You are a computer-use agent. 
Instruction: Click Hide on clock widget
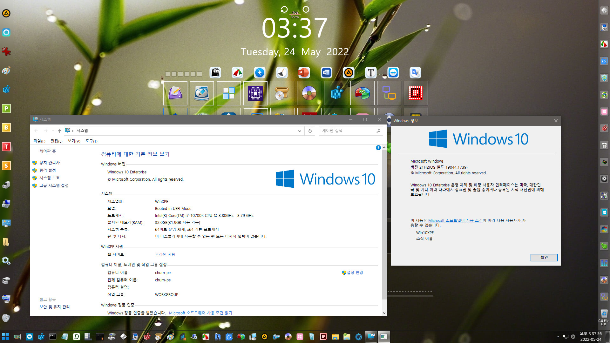295,13
